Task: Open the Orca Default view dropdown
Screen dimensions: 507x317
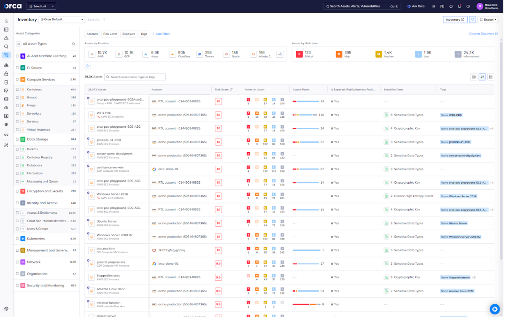Action: coord(61,20)
